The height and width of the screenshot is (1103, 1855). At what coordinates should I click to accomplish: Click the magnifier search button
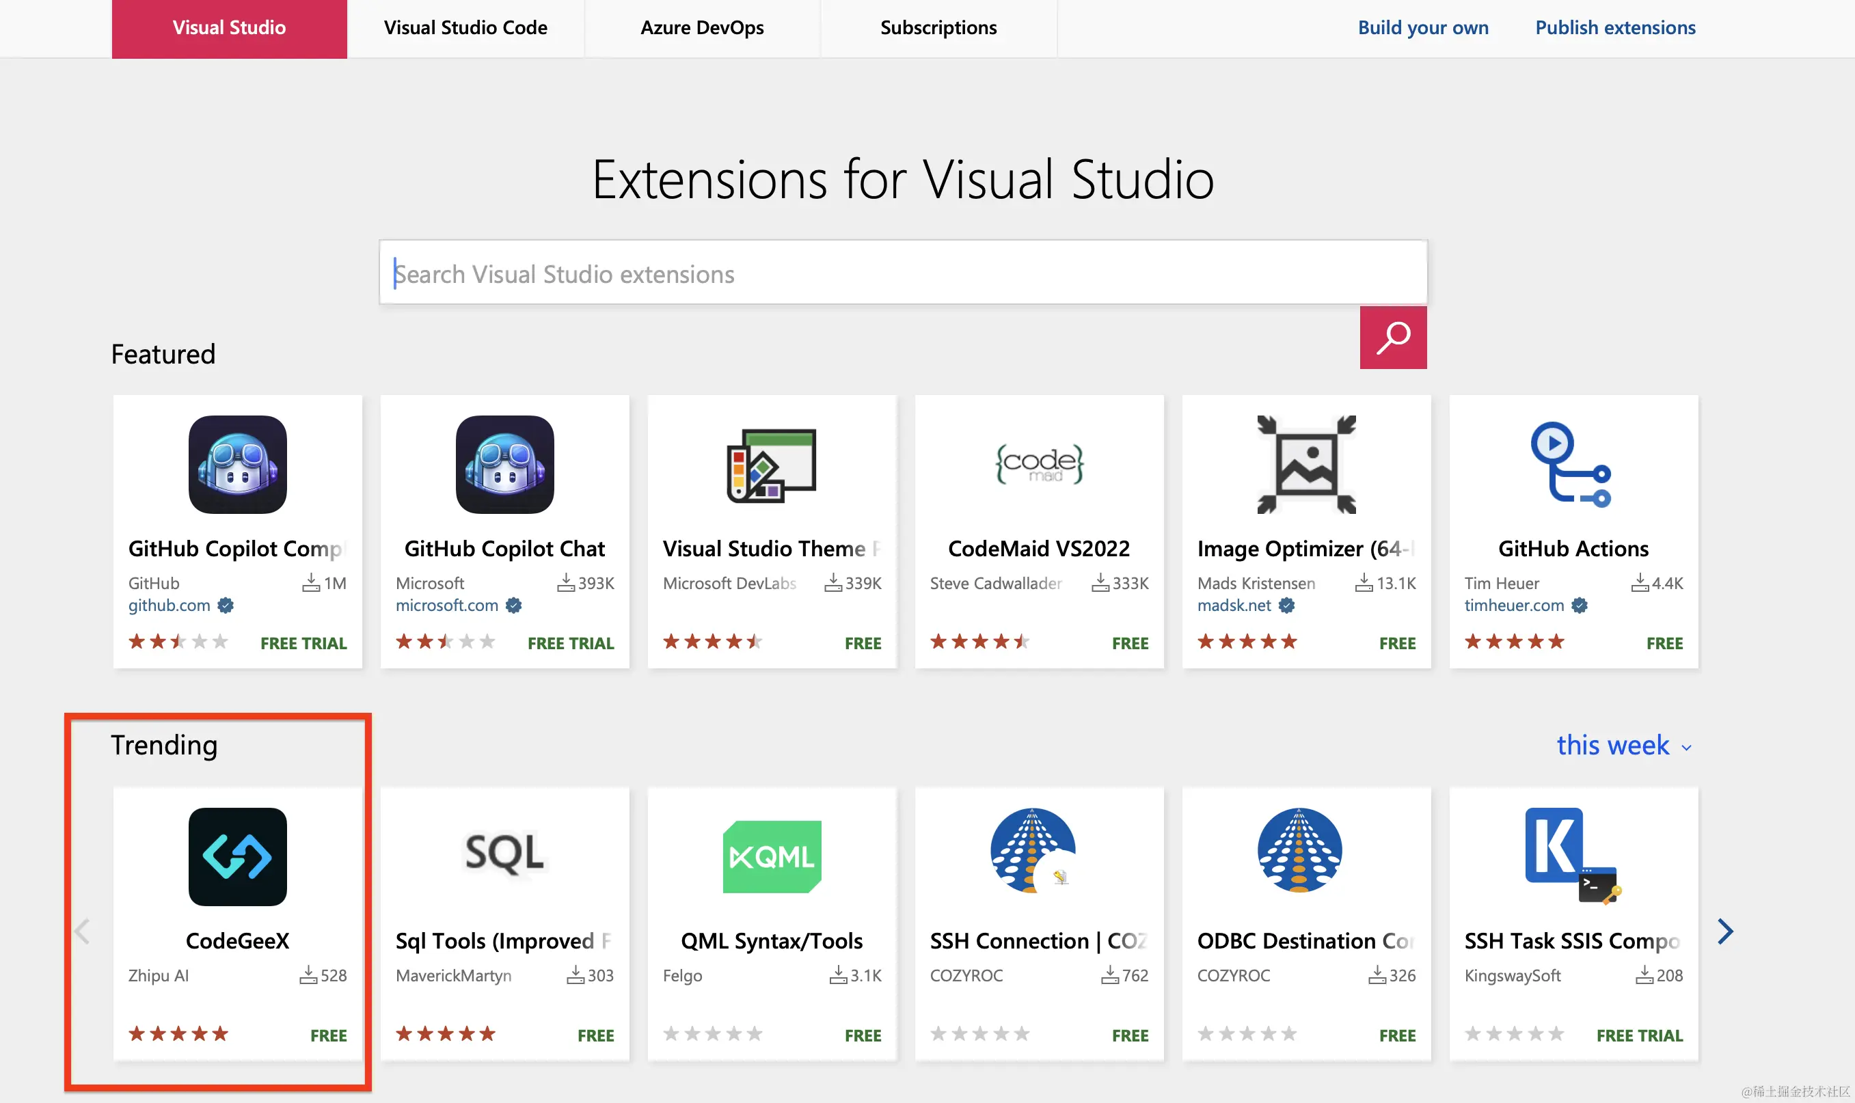point(1393,338)
